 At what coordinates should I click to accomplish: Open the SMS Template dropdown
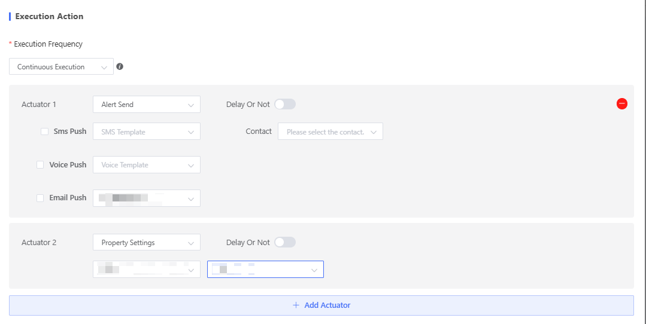click(146, 132)
